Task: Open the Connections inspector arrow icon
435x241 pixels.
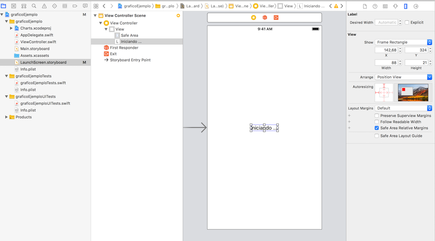Action: click(x=416, y=6)
